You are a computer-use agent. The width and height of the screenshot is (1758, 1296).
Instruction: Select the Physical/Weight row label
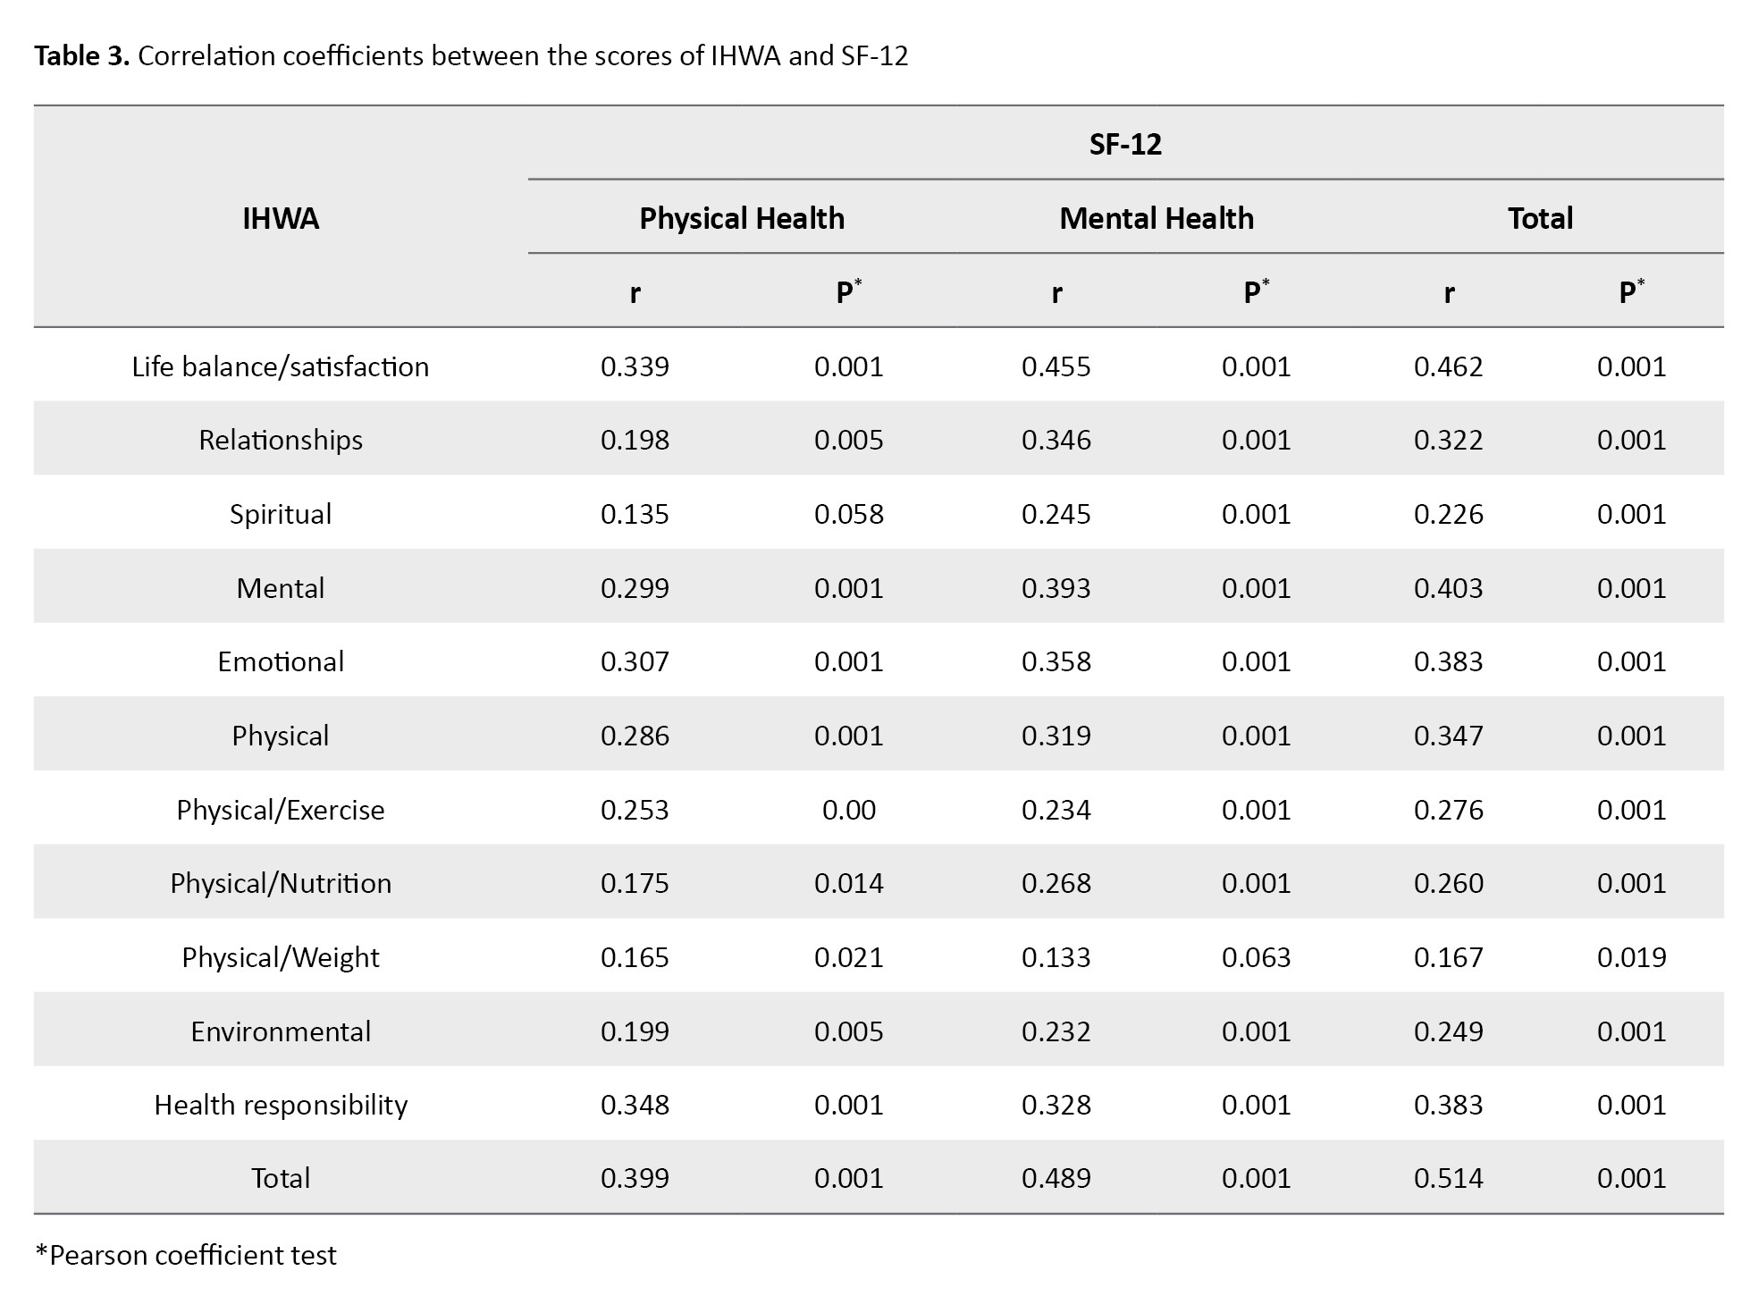point(280,957)
